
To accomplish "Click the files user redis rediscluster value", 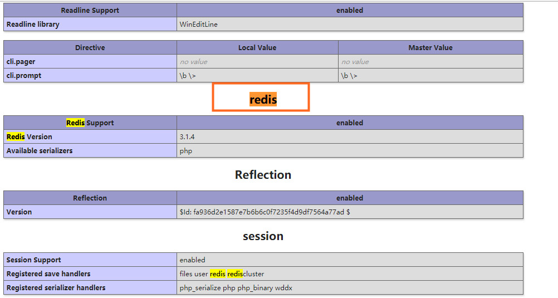I will tap(222, 274).
